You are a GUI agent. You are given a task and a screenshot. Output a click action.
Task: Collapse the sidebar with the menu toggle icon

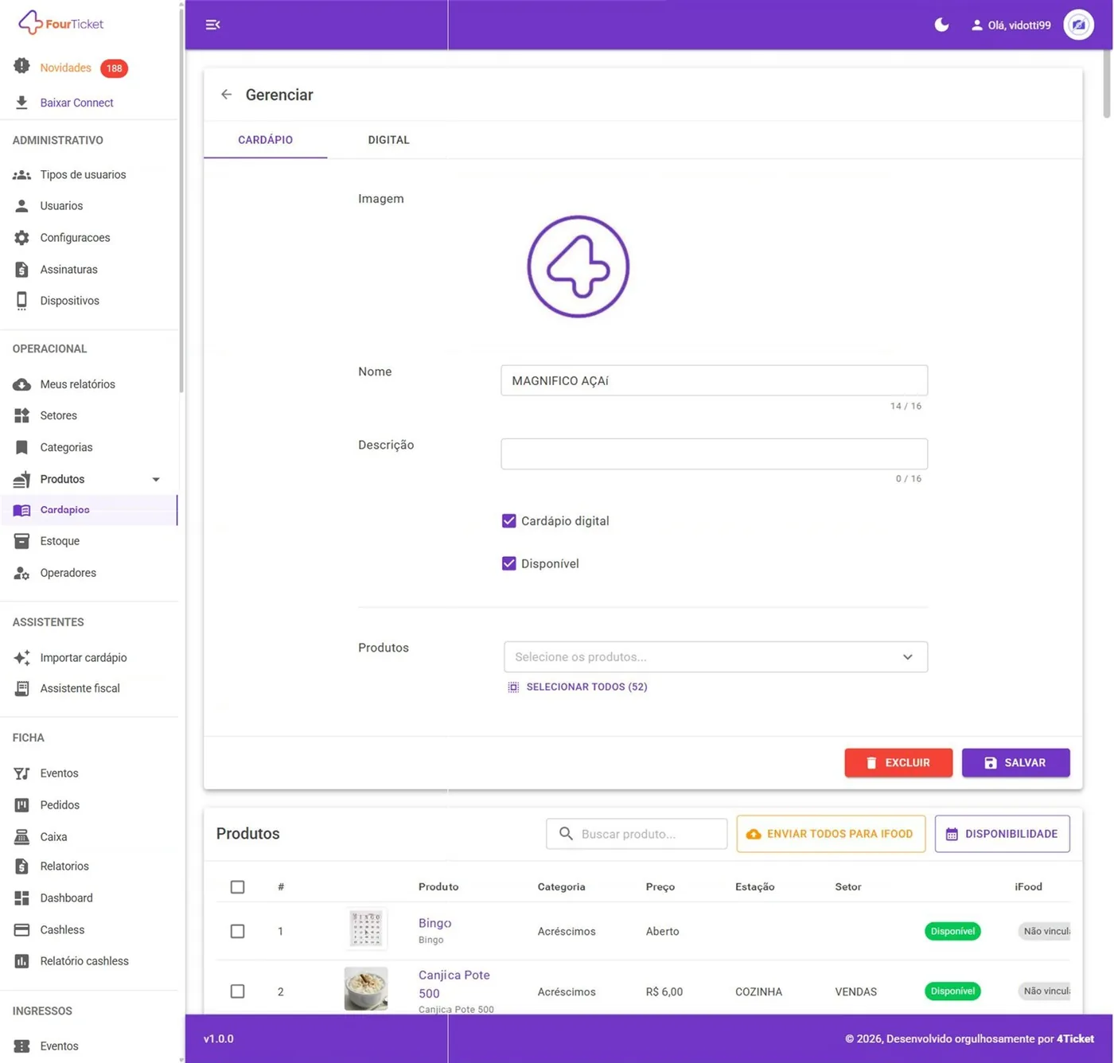click(212, 25)
